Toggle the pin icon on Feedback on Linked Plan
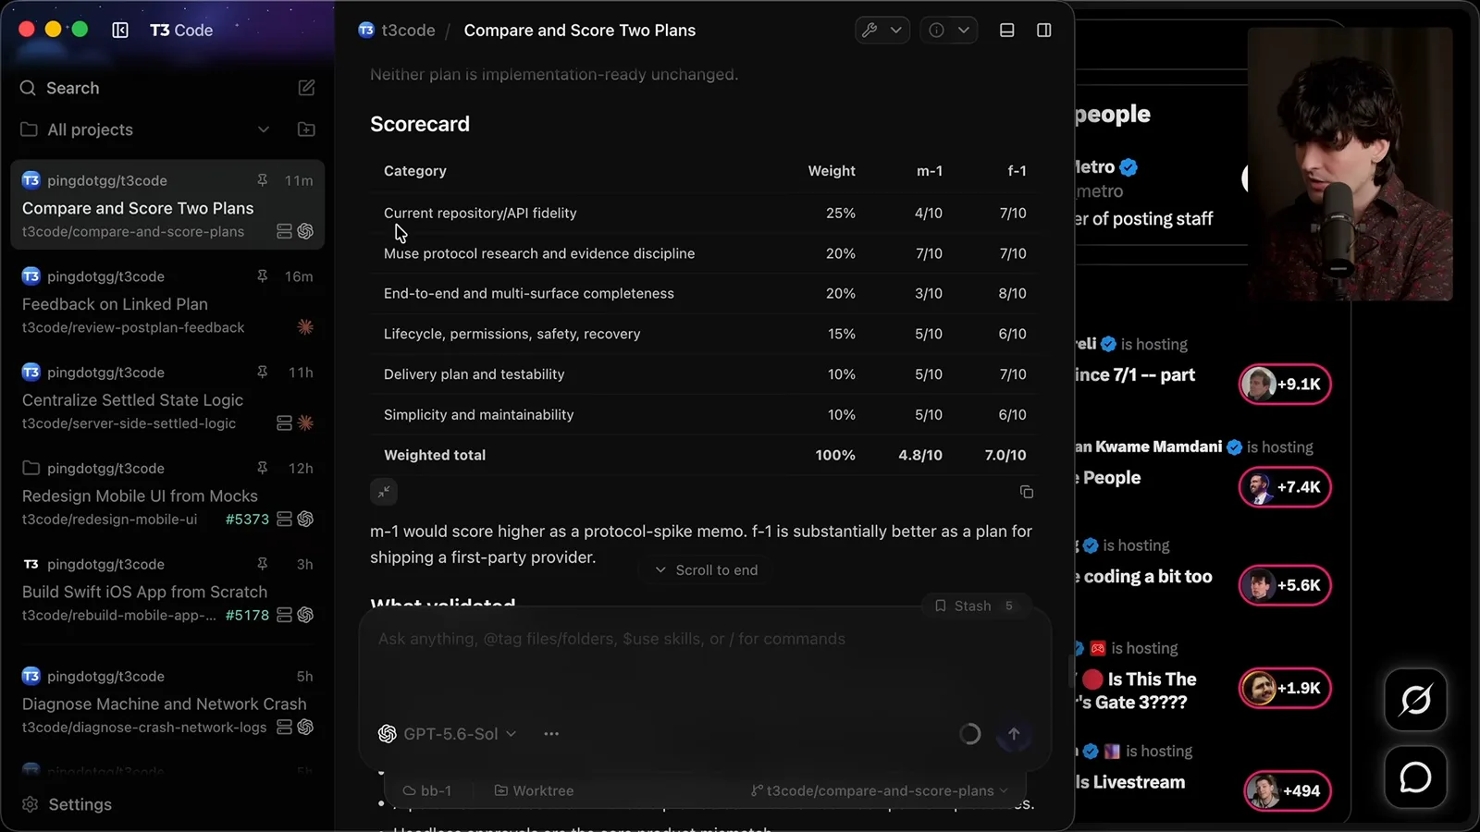This screenshot has width=1480, height=832. pyautogui.click(x=262, y=276)
